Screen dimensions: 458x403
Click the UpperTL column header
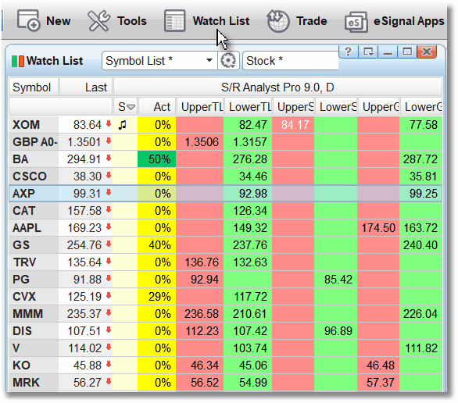(x=200, y=107)
